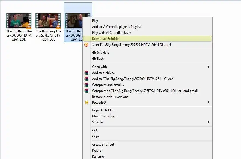Click the WinRAR icon beside Compress to .rar and email

[86, 91]
